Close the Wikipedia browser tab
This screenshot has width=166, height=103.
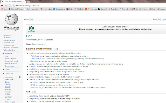click(24, 2)
